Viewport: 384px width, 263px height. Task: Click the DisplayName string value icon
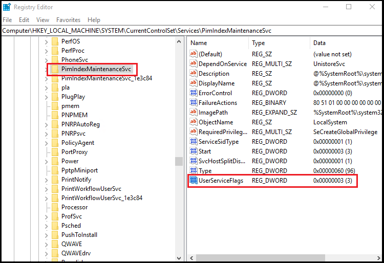click(x=193, y=83)
